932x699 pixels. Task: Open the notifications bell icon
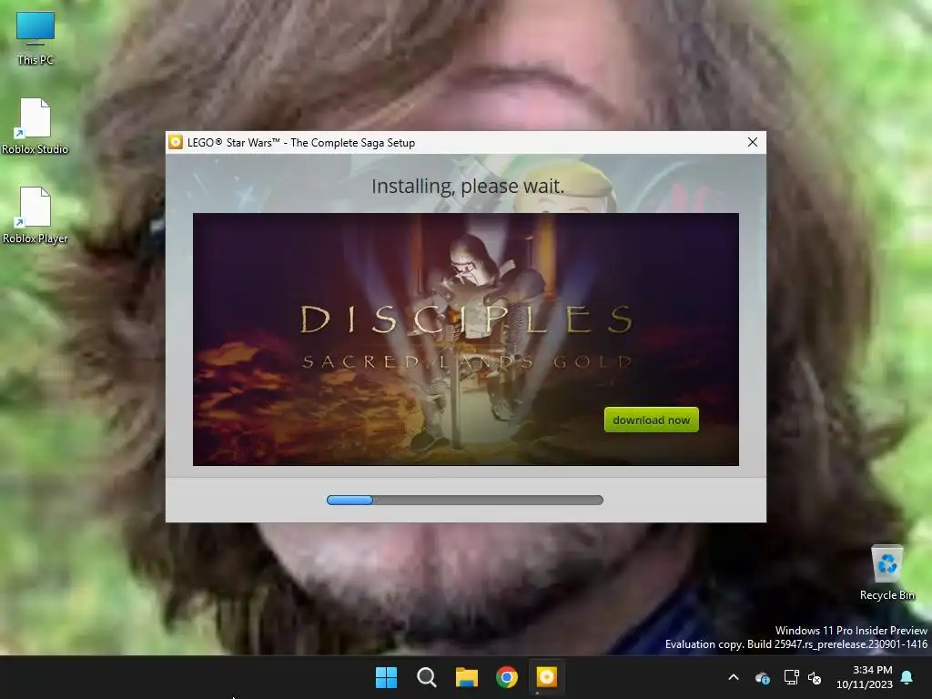[x=907, y=677]
